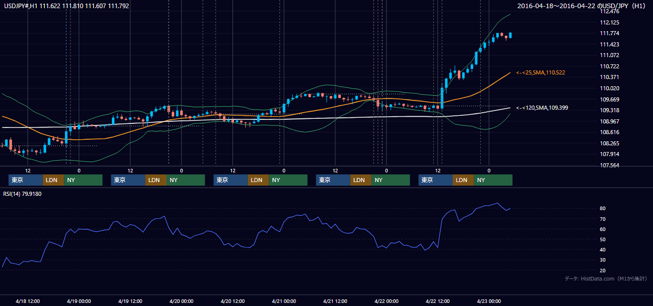Click price axis label 107.564
Image resolution: width=653 pixels, height=306 pixels.
click(x=610, y=165)
